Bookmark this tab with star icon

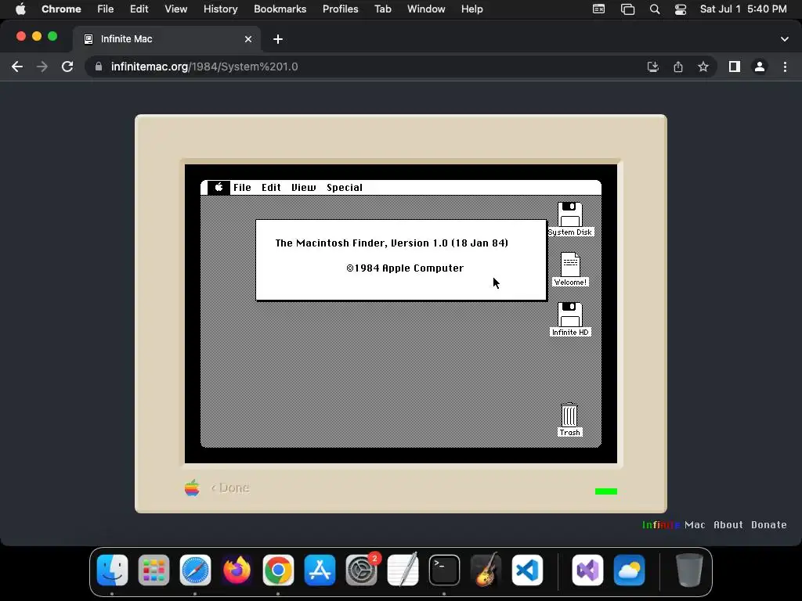pyautogui.click(x=703, y=67)
